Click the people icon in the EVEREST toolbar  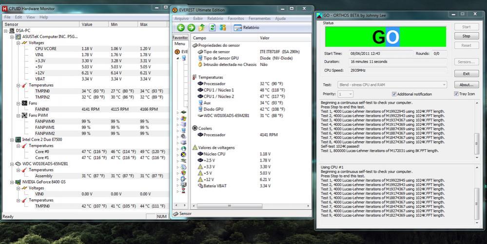click(223, 28)
